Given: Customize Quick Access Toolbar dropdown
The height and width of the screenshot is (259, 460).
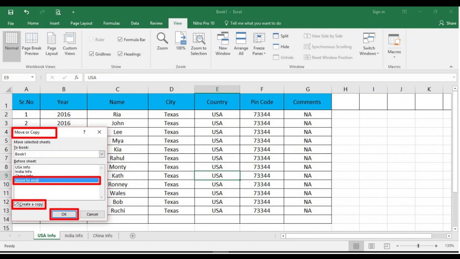Looking at the screenshot, I should point(73,12).
